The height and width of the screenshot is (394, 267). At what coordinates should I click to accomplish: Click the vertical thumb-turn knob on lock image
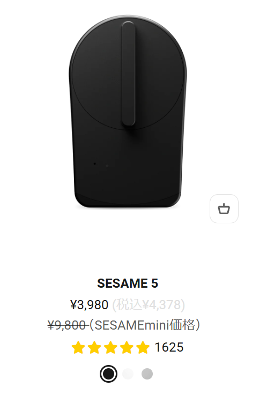[129, 74]
